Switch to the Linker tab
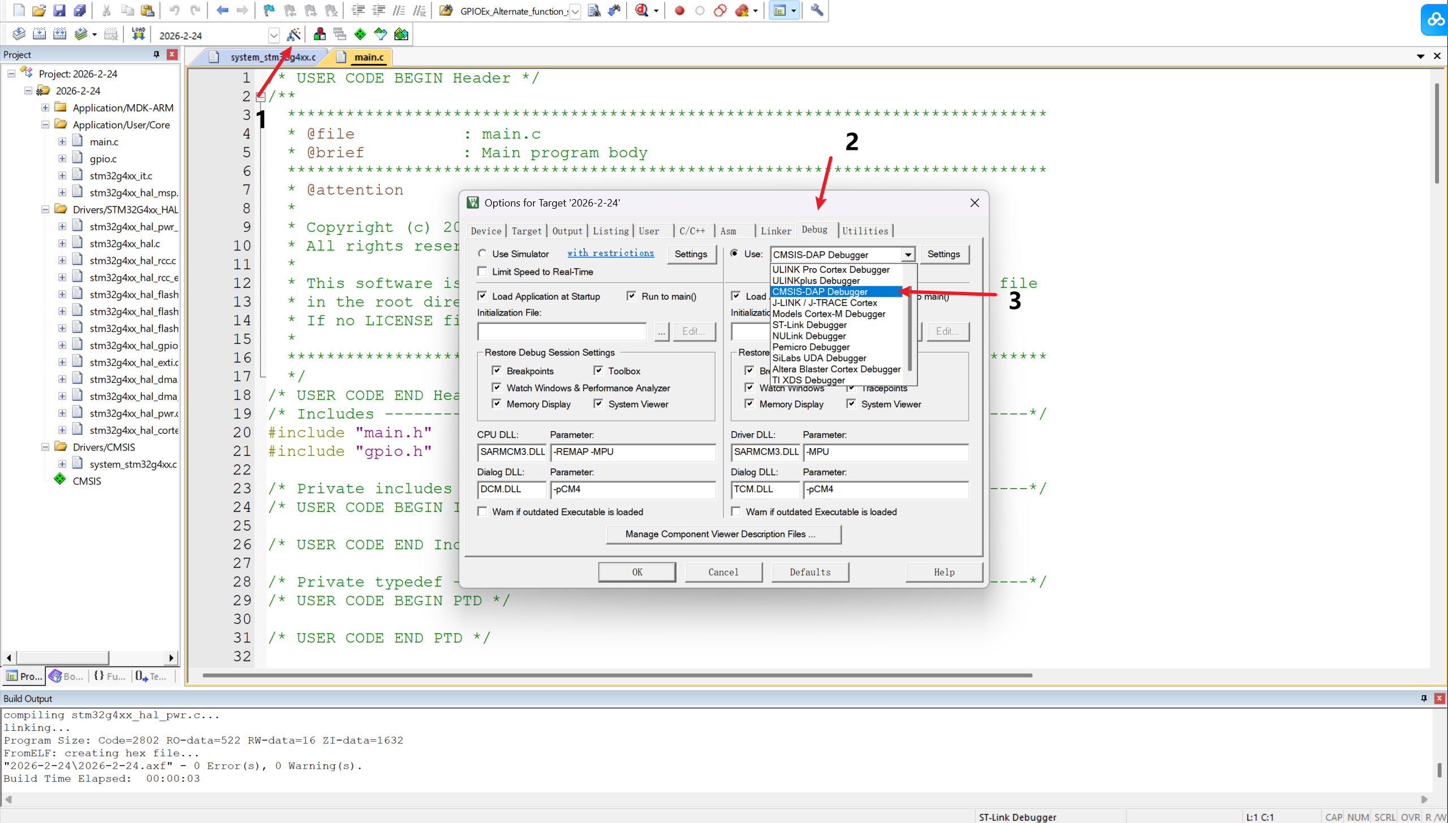This screenshot has height=823, width=1448. pyautogui.click(x=775, y=231)
